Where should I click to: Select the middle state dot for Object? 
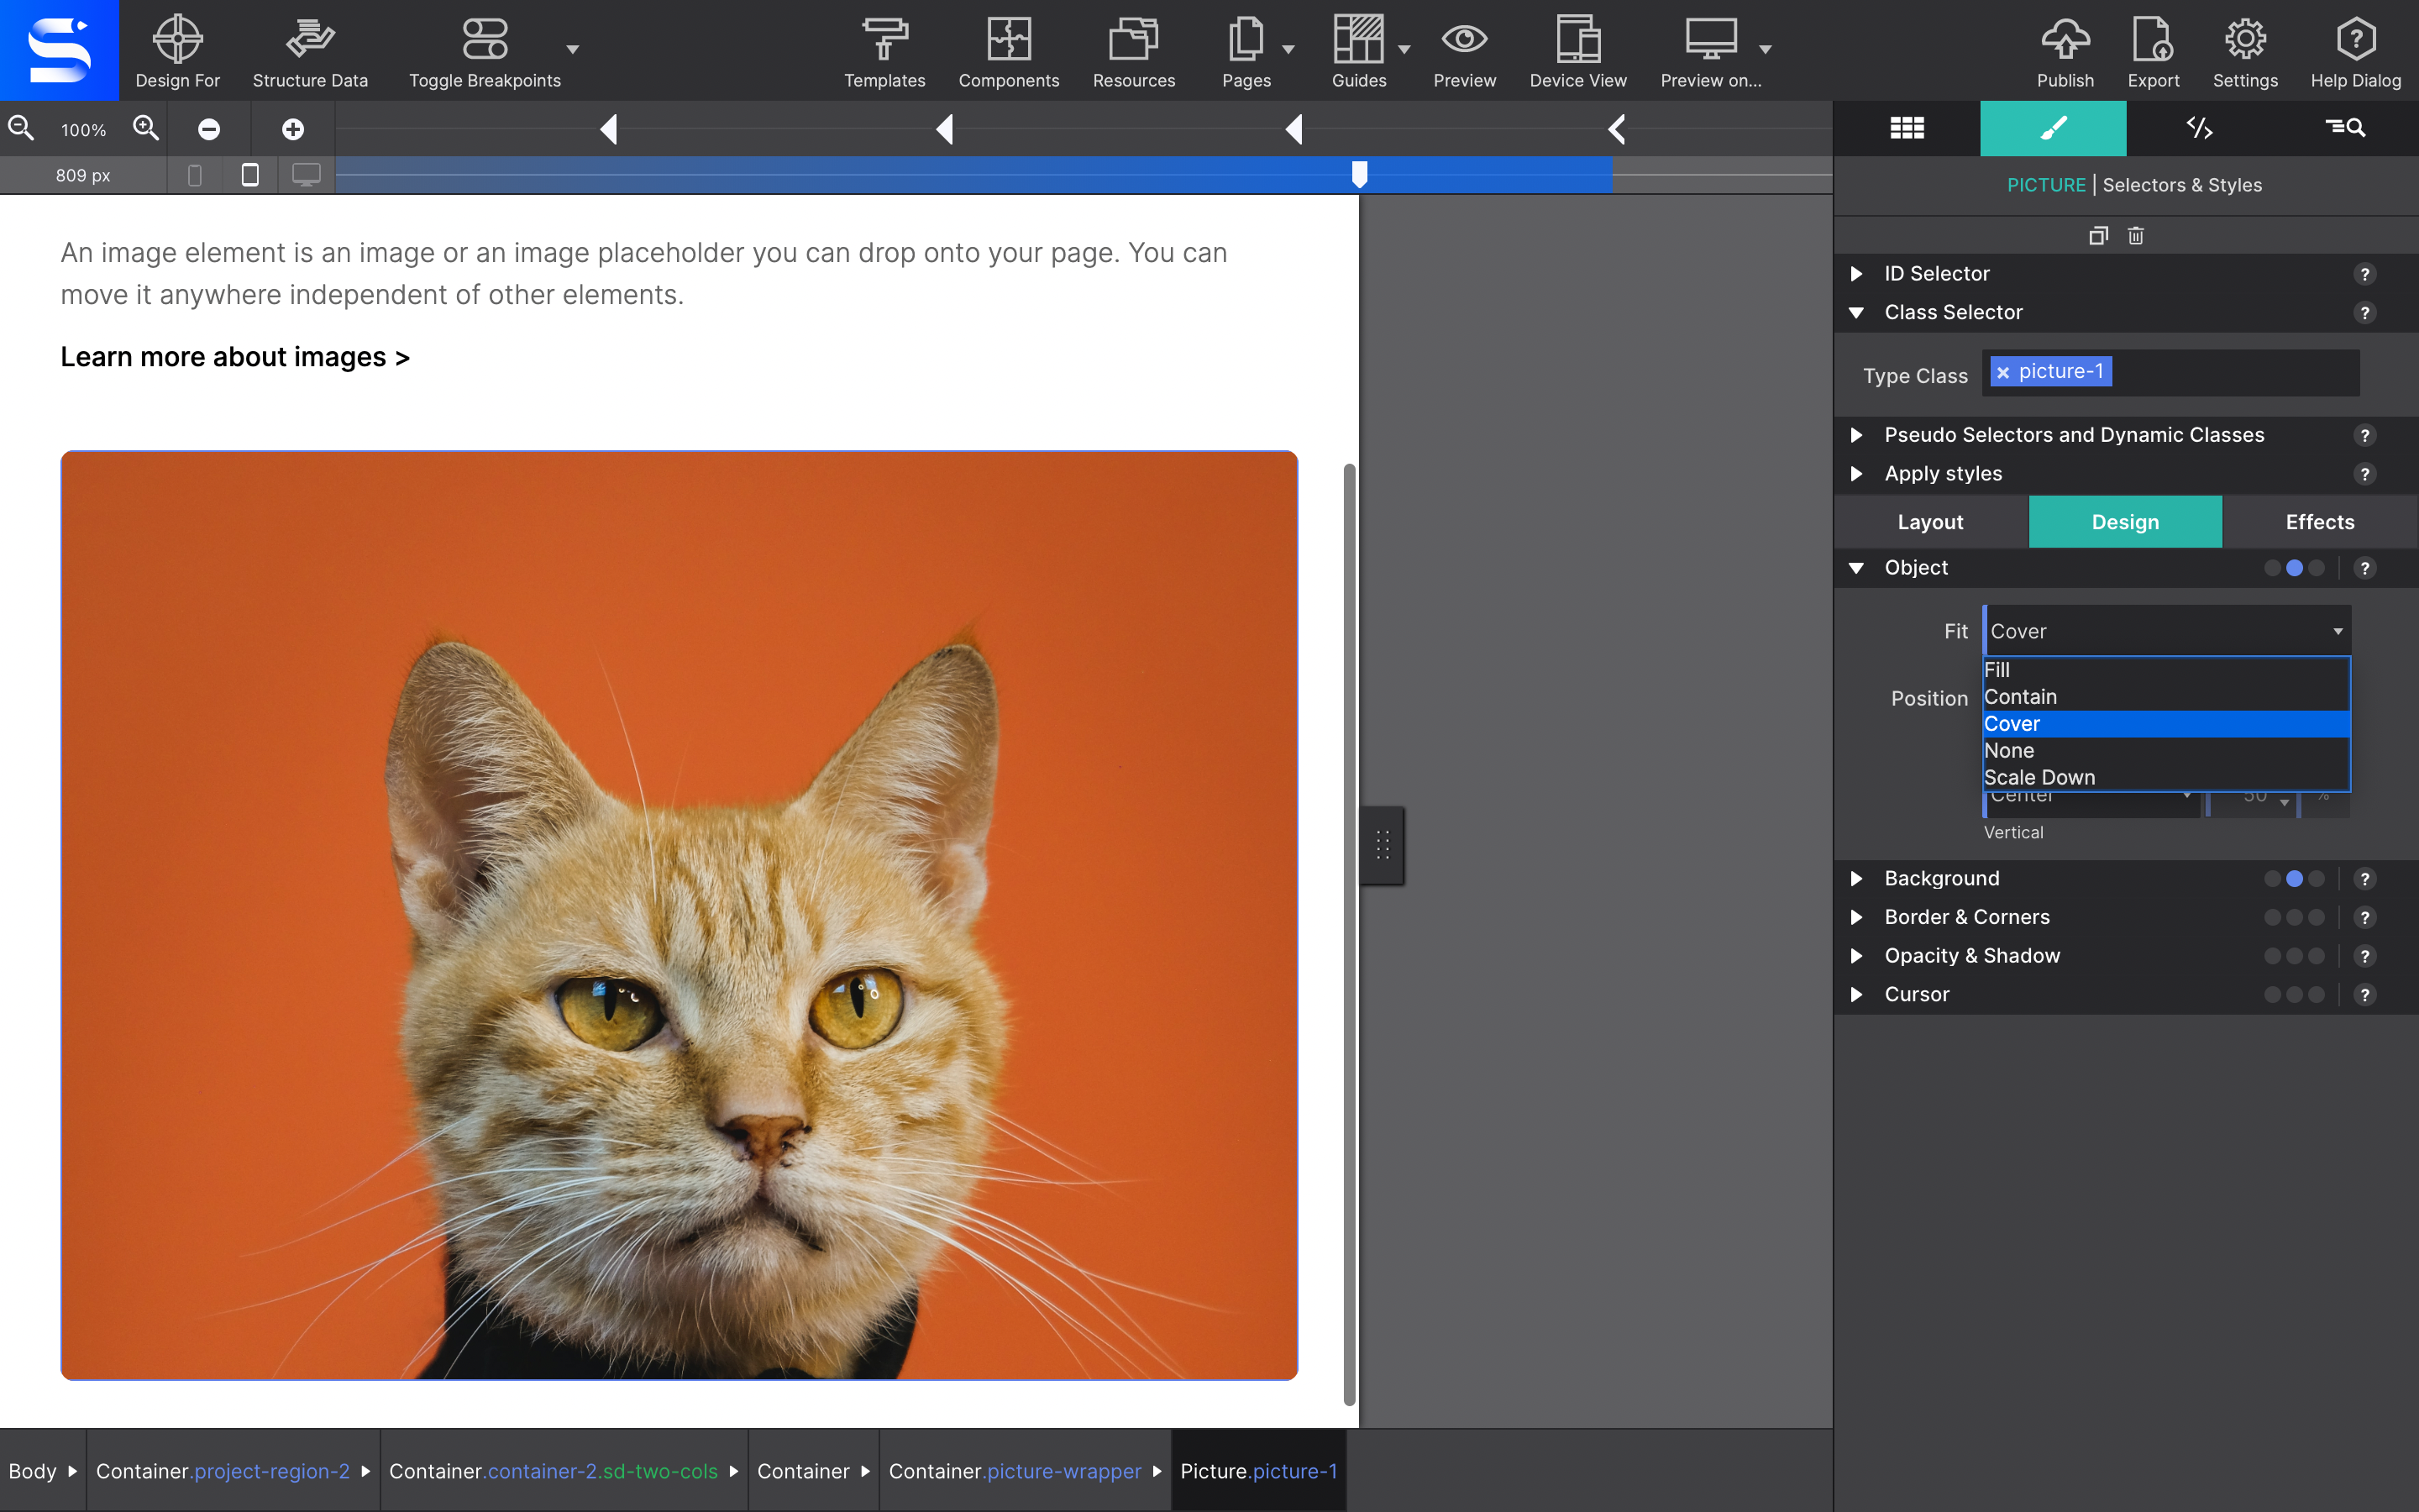[2294, 568]
